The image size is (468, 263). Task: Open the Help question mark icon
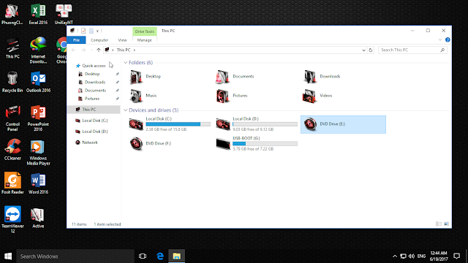(448, 40)
